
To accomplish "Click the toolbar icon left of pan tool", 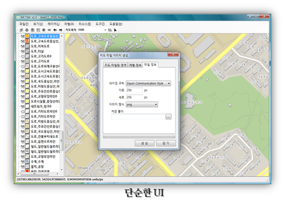I will tap(21, 30).
